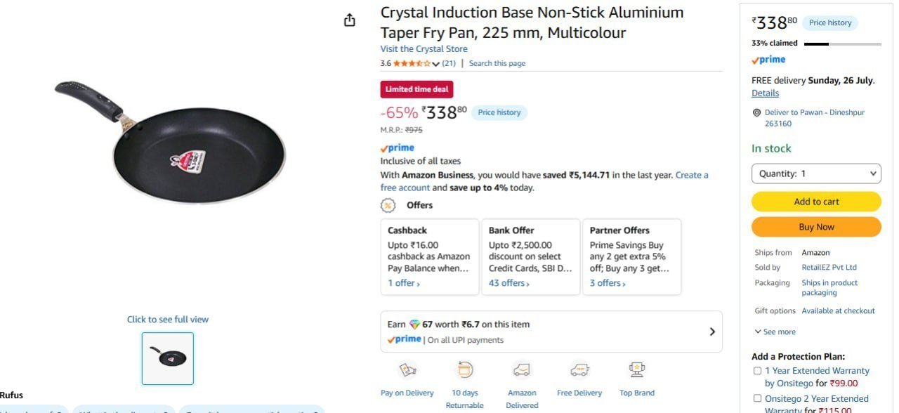Open the Pay on Delivery icon
Screen dimensions: 899x413
coord(407,370)
